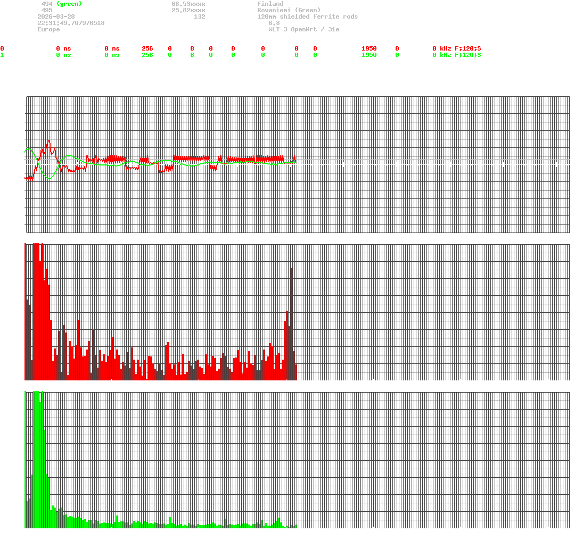Viewport: 583px width, 540px height.
Task: Click the green kHz F;120;S text
Action: coord(461,55)
